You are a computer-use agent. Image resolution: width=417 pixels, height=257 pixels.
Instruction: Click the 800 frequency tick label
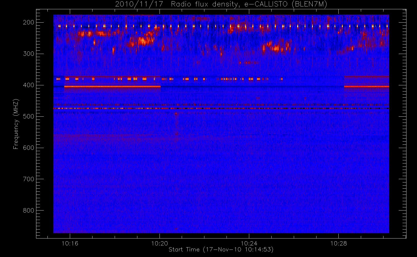(29, 210)
